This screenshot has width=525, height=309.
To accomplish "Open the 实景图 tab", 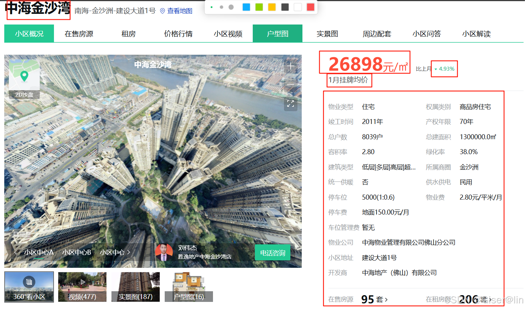I will [327, 34].
